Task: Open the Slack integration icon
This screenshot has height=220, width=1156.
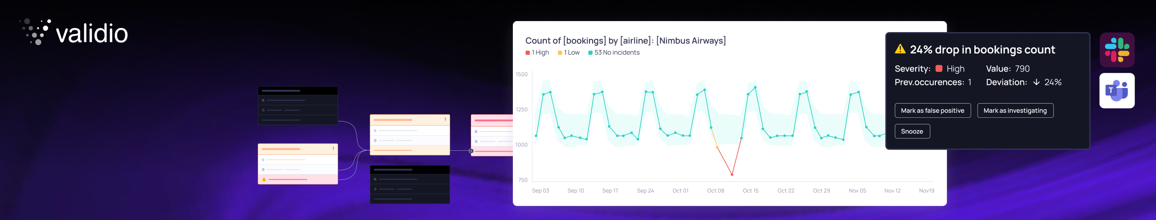Action: click(1117, 50)
